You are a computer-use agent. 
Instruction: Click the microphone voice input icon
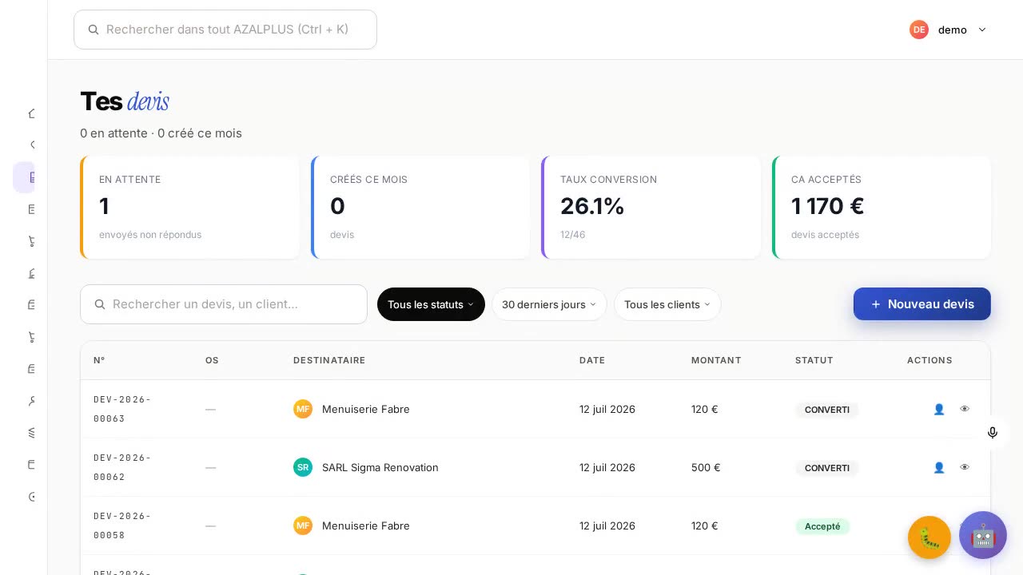coord(993,433)
